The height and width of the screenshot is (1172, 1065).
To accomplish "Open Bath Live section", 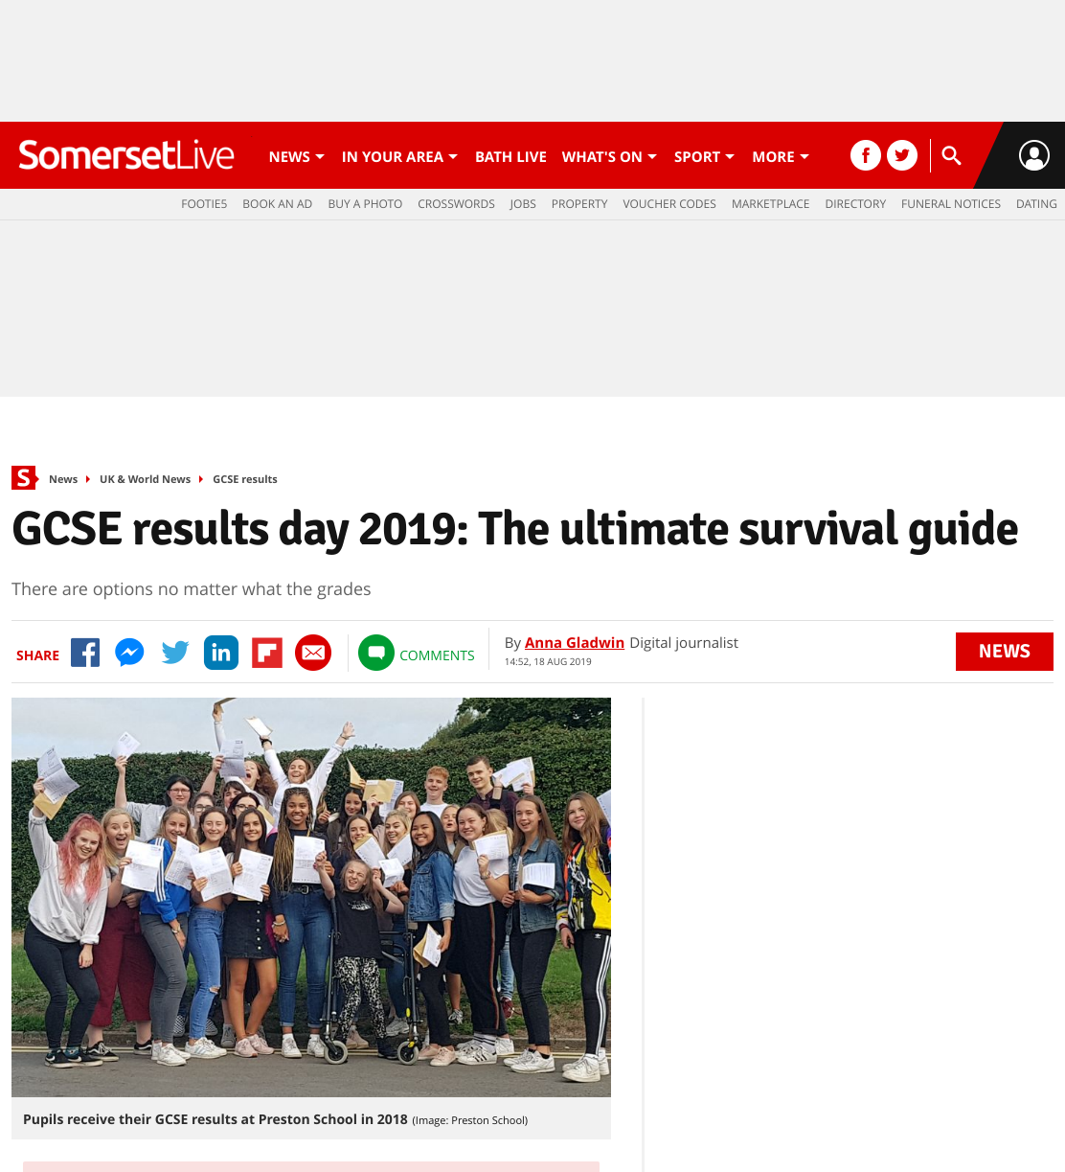I will click(x=510, y=156).
